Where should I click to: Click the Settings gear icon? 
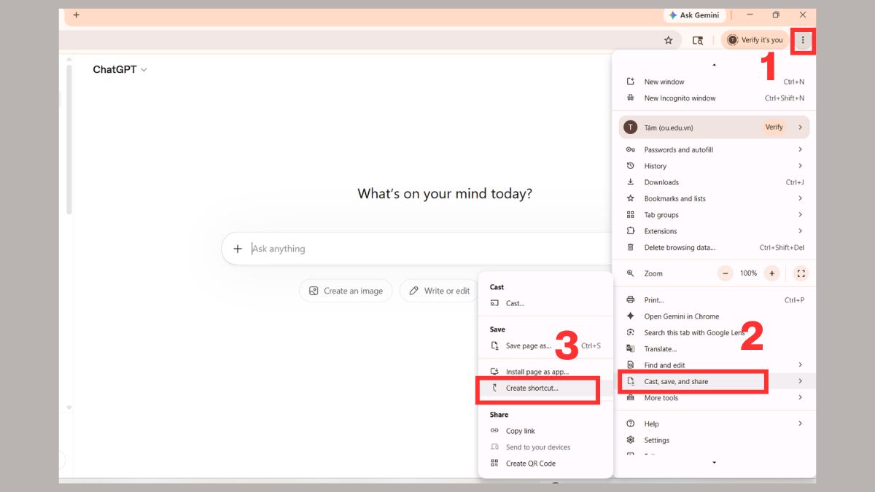[631, 440]
